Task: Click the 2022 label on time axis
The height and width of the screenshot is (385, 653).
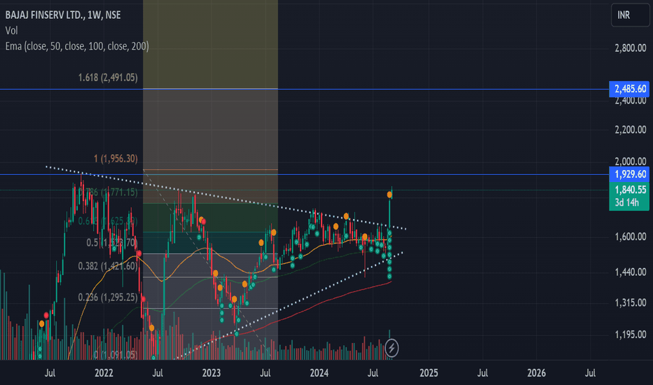Action: point(104,373)
